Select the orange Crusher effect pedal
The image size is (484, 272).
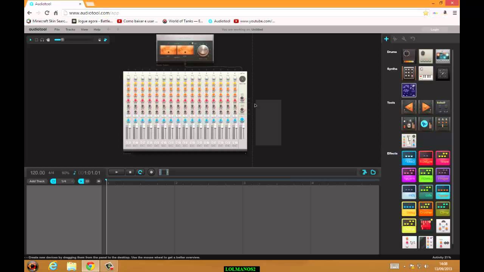click(x=426, y=209)
